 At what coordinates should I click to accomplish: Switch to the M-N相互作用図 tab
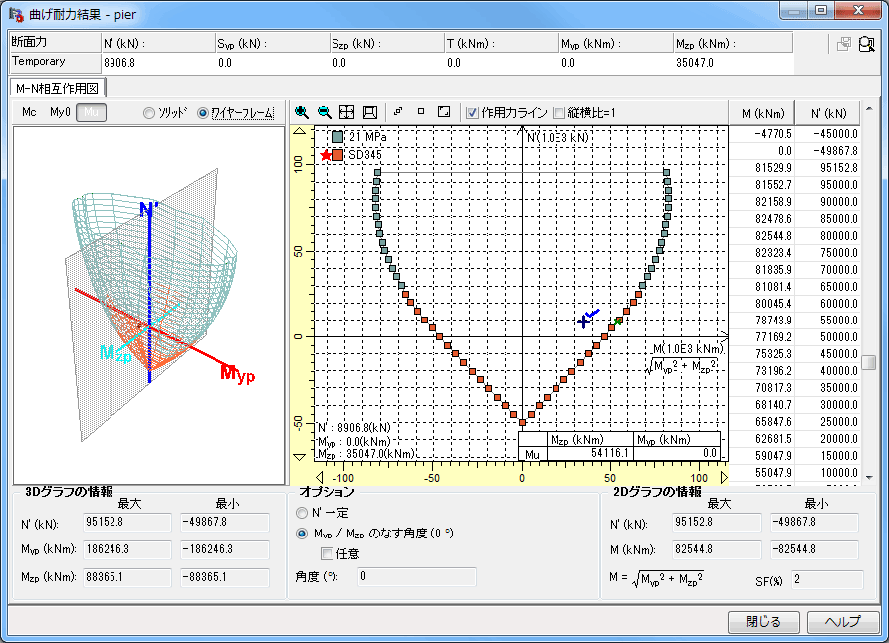coord(56,88)
